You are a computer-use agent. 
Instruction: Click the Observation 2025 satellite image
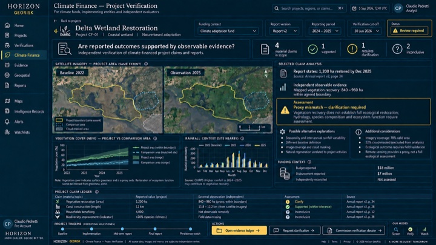coord(218,100)
